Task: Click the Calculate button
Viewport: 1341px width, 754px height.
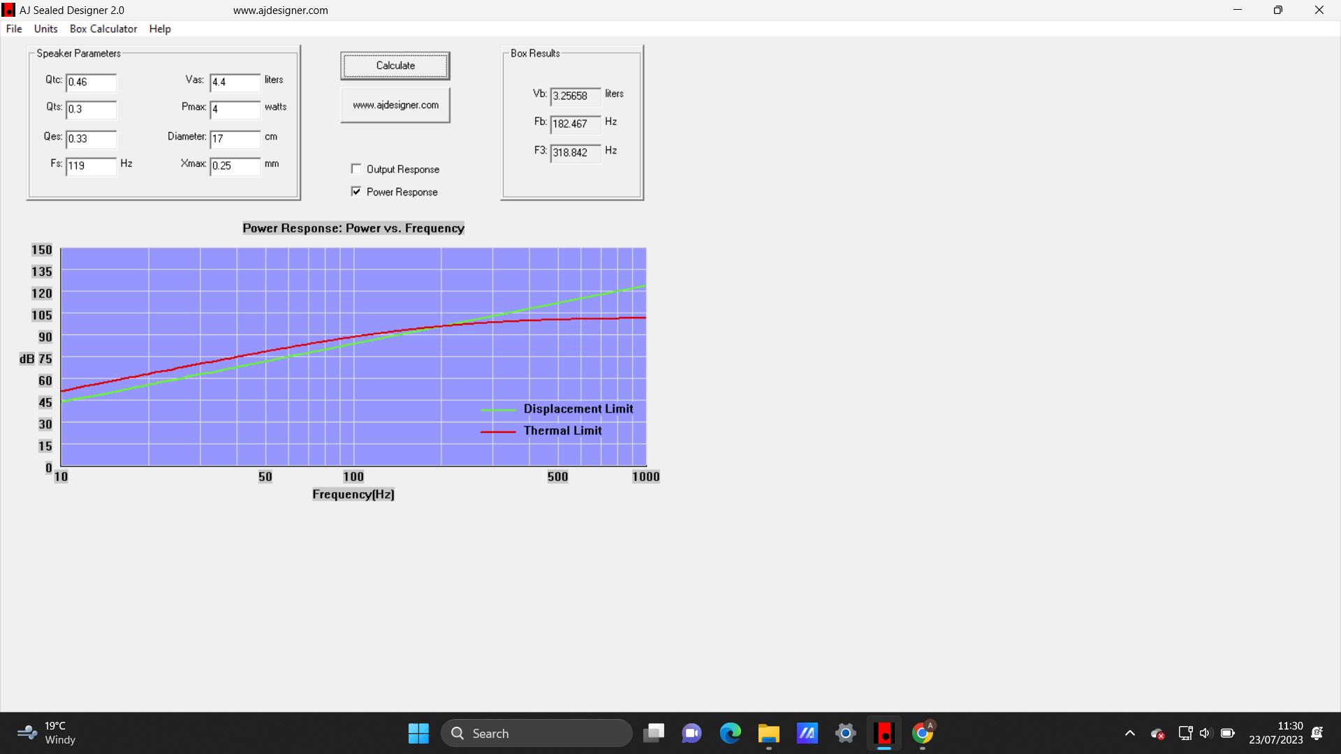Action: coord(395,66)
